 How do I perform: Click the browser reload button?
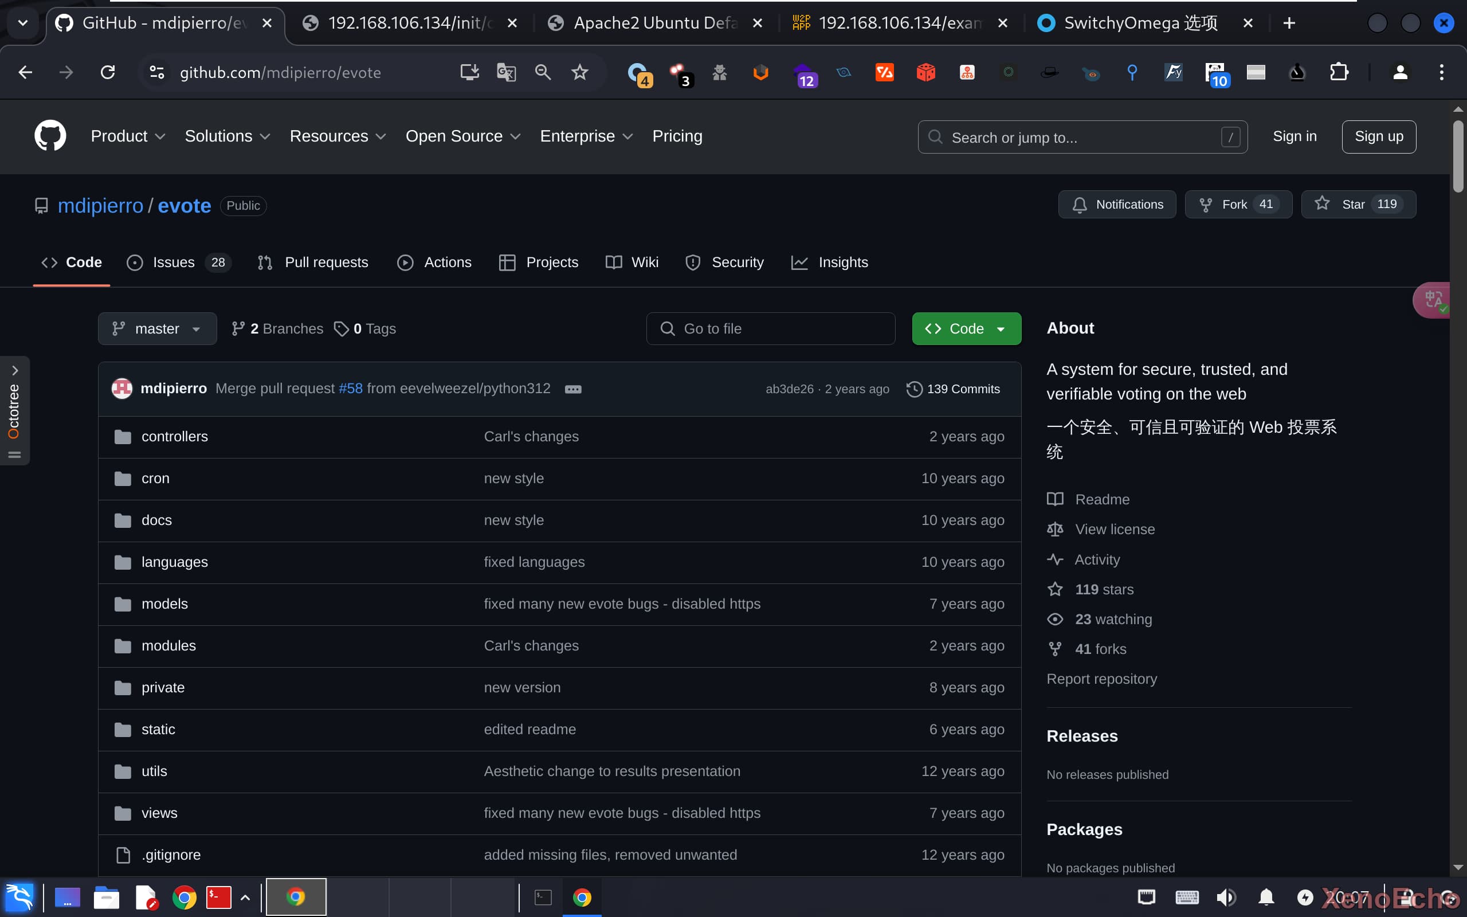coord(108,73)
